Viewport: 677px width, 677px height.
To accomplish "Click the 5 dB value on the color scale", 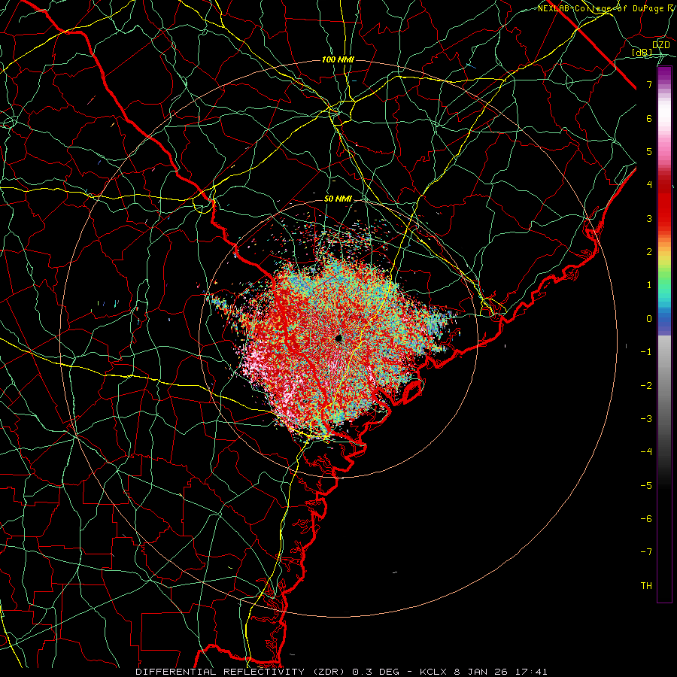I will [x=649, y=151].
